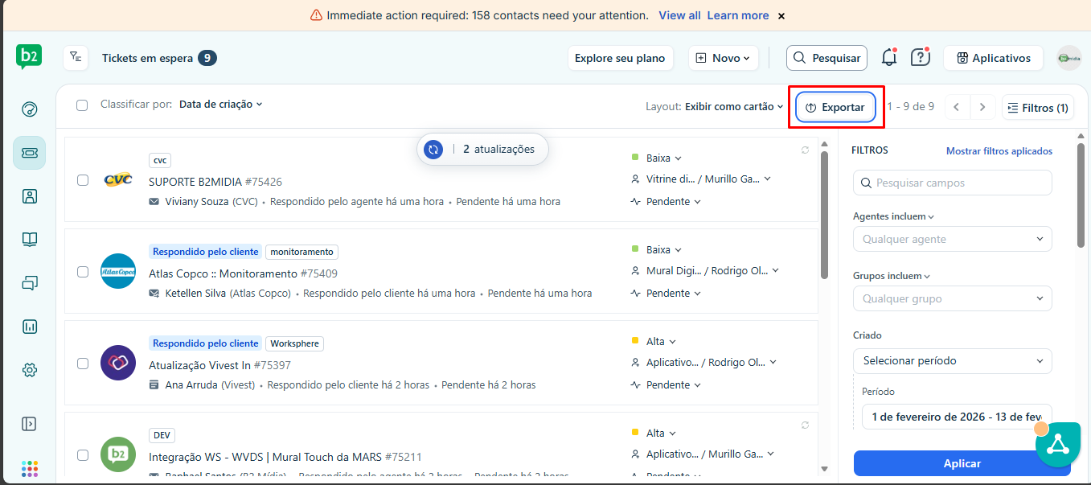Click the 2 atualizações refresh pill
1091x485 pixels.
[x=482, y=149]
